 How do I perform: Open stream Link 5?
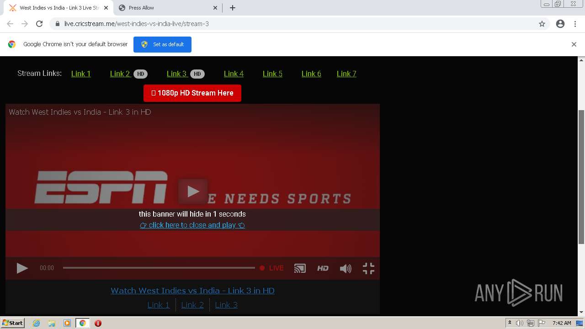(272, 74)
